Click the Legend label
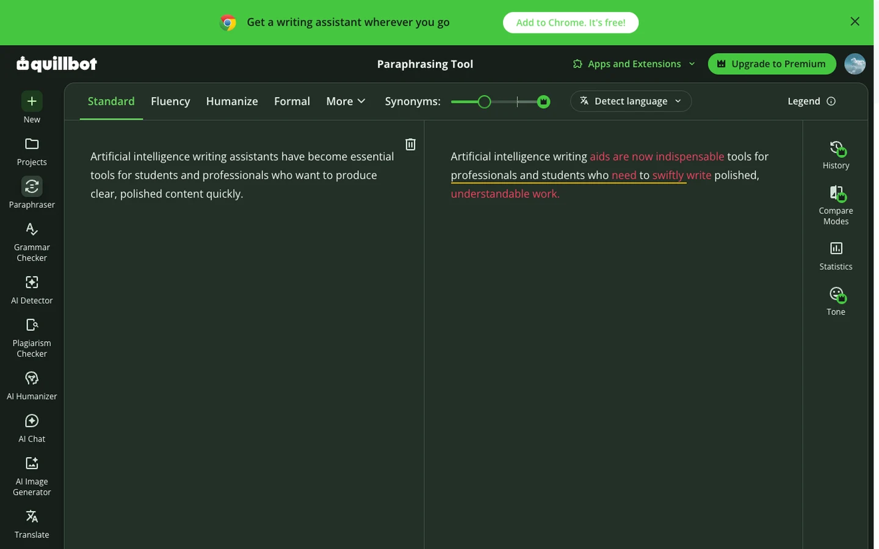The height and width of the screenshot is (549, 879). click(x=803, y=101)
